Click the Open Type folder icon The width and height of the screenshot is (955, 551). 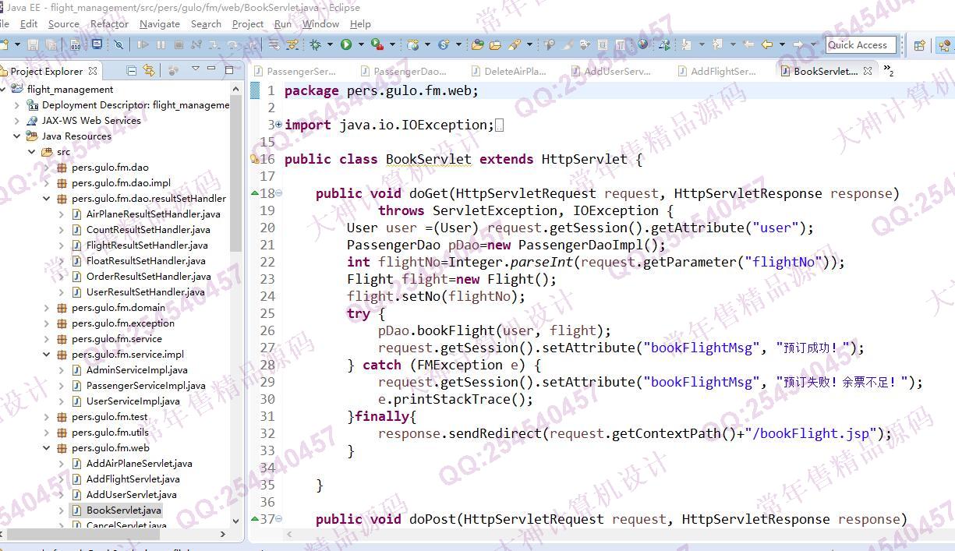478,44
